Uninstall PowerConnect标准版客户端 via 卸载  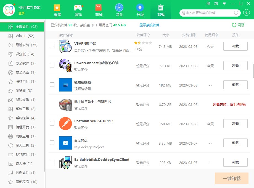pos(236,65)
